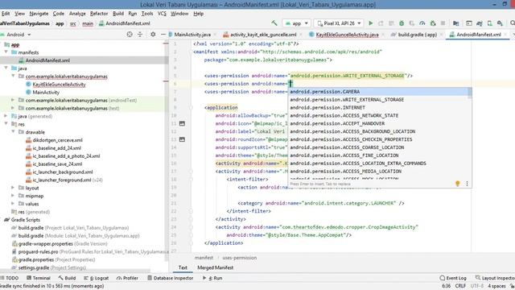This screenshot has width=515, height=290.
Task: Open the Event Log
Action: click(453, 278)
